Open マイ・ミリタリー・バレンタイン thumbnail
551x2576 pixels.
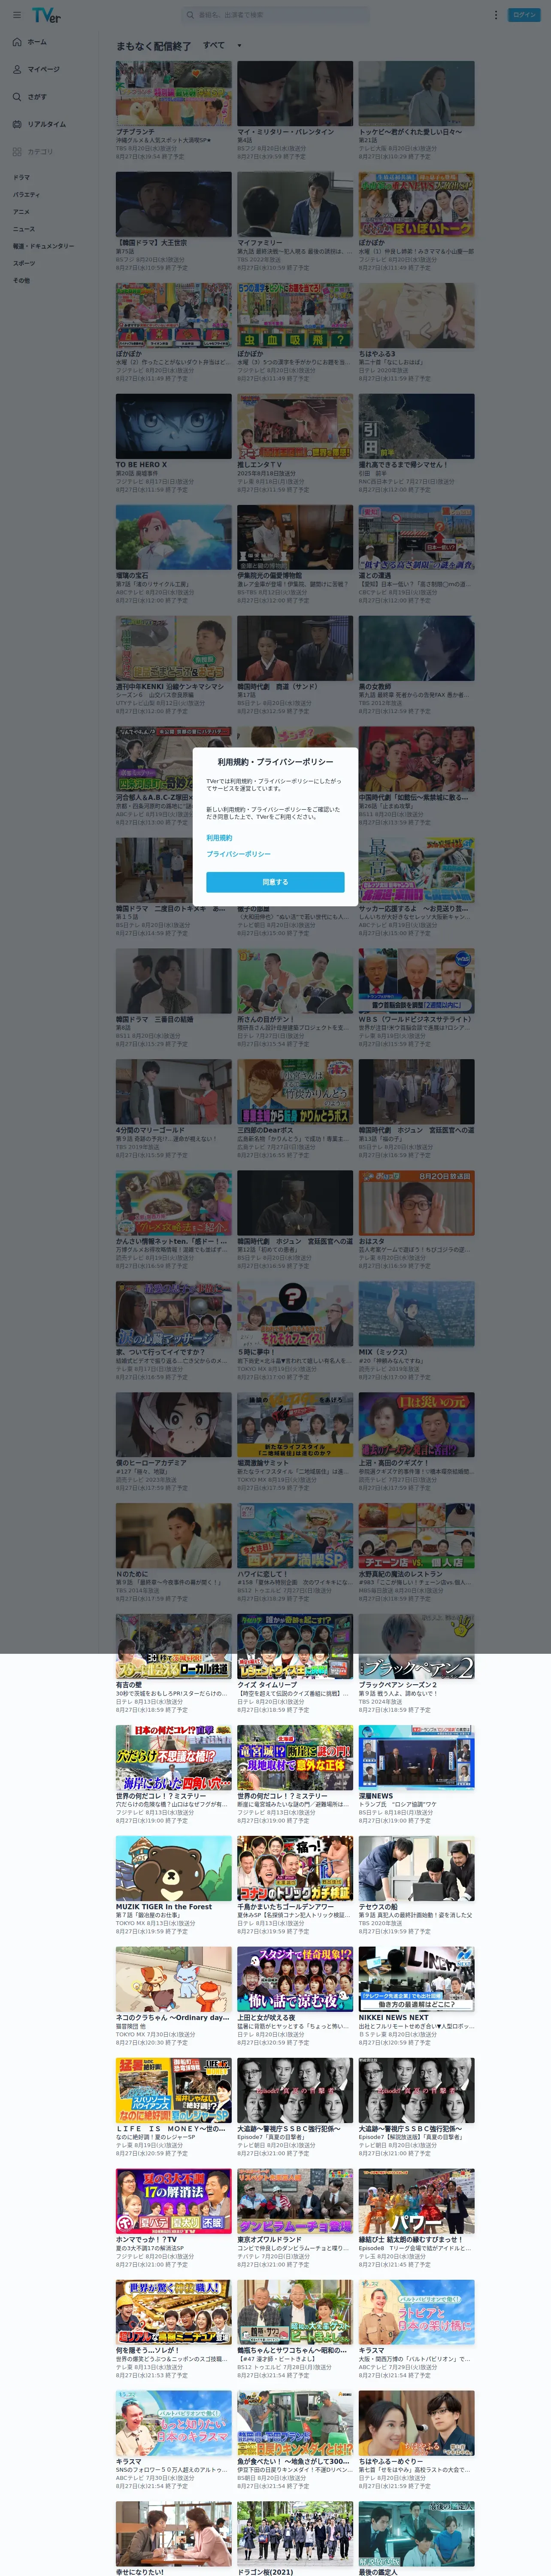pos(295,93)
